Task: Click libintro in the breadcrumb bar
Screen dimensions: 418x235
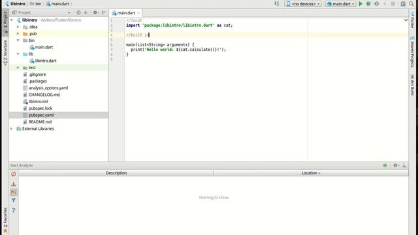Action: point(18,4)
